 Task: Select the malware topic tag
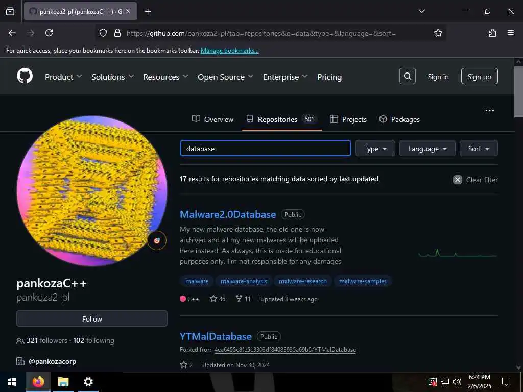(x=197, y=281)
